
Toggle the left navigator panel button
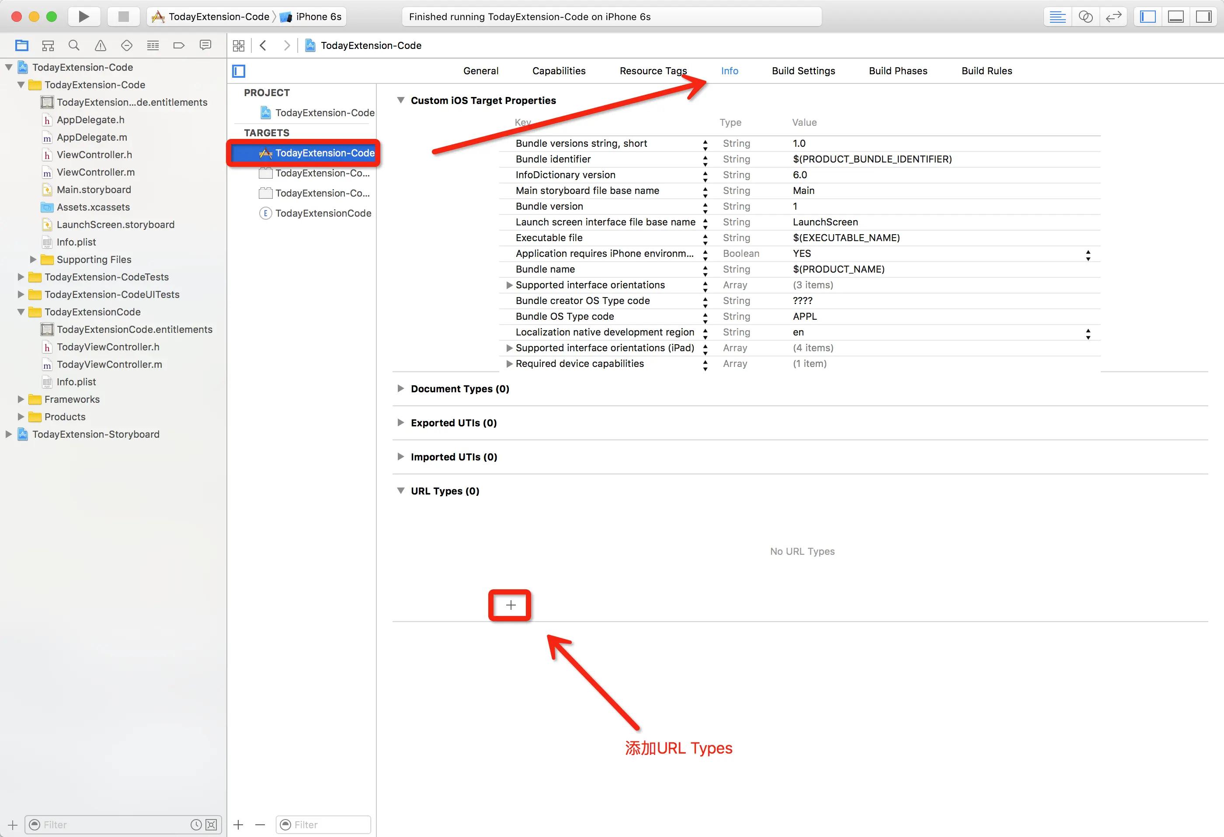[x=1147, y=16]
